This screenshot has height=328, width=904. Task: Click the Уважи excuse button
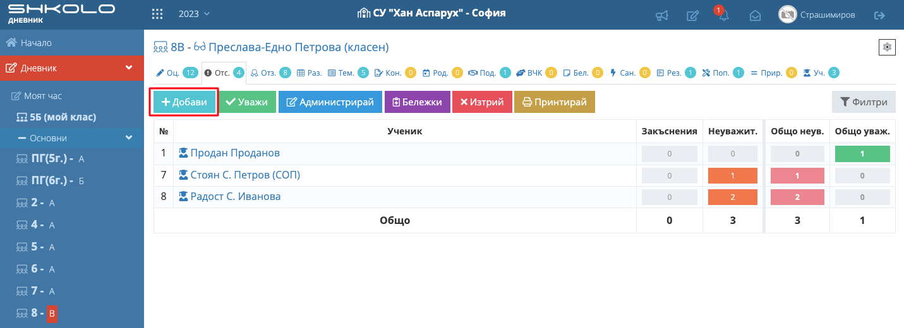point(247,102)
